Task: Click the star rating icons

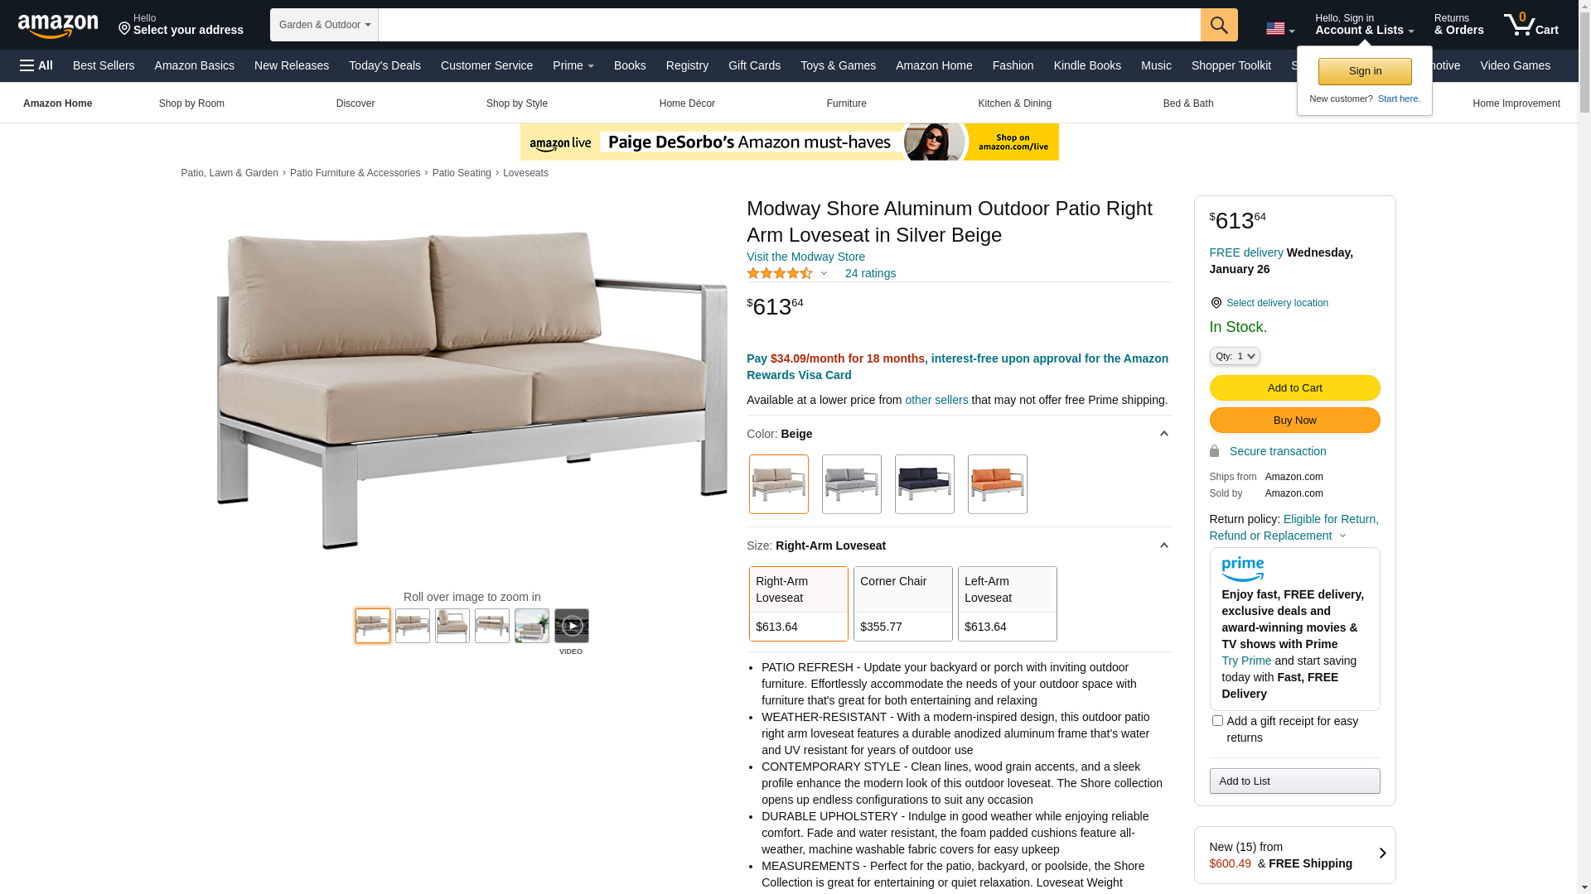Action: 780,273
